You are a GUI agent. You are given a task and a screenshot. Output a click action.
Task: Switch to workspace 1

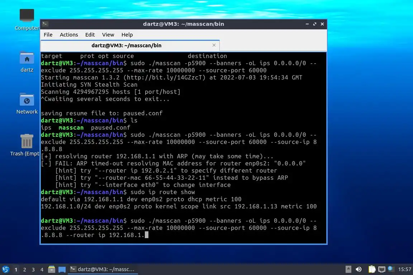pyautogui.click(x=16, y=270)
